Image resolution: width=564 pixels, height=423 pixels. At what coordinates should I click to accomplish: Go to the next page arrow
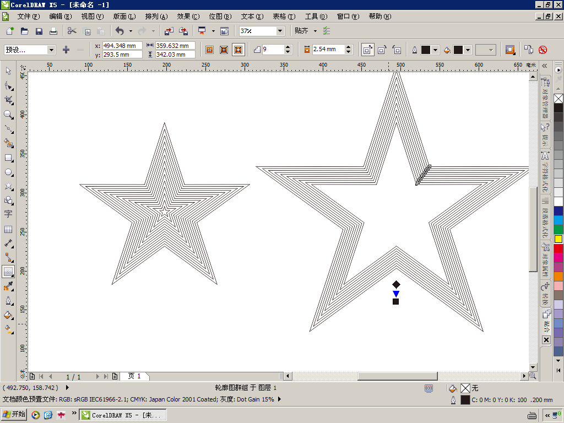(x=97, y=376)
